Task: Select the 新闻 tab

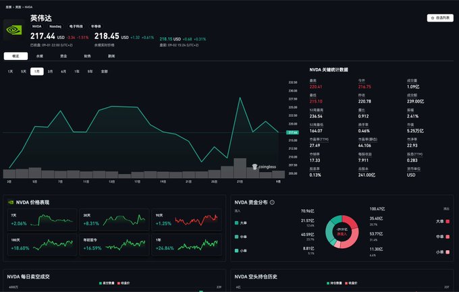Action: (111, 56)
